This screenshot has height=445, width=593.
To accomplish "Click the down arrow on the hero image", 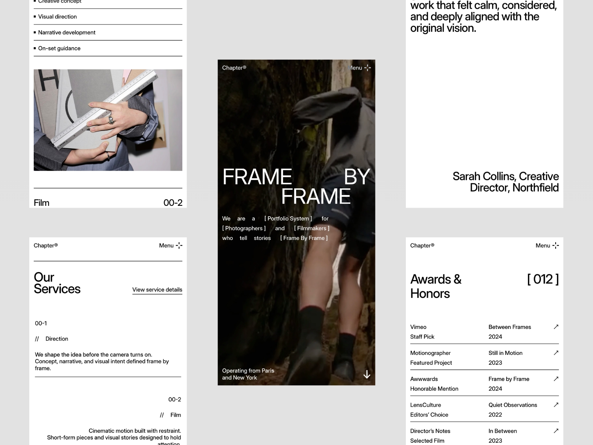I will tap(367, 375).
